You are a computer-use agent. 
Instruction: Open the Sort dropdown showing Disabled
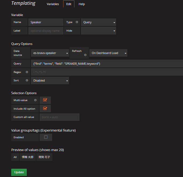click(x=50, y=80)
